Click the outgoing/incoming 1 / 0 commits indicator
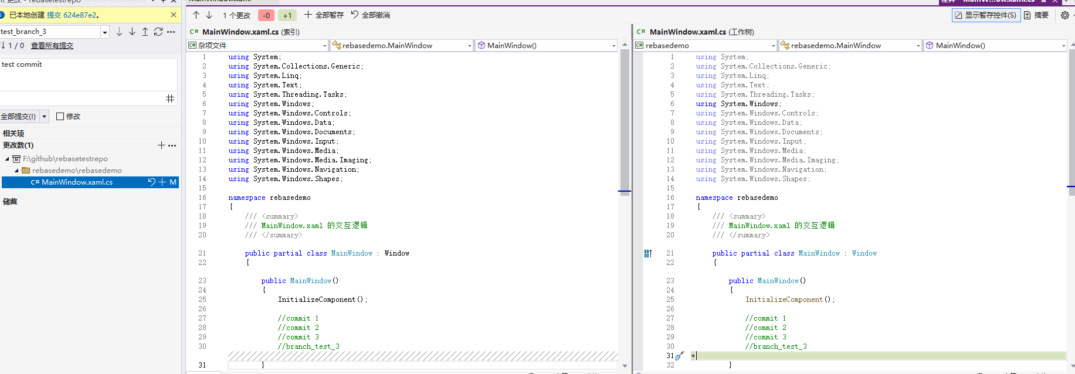This screenshot has height=374, width=1075. [x=13, y=46]
